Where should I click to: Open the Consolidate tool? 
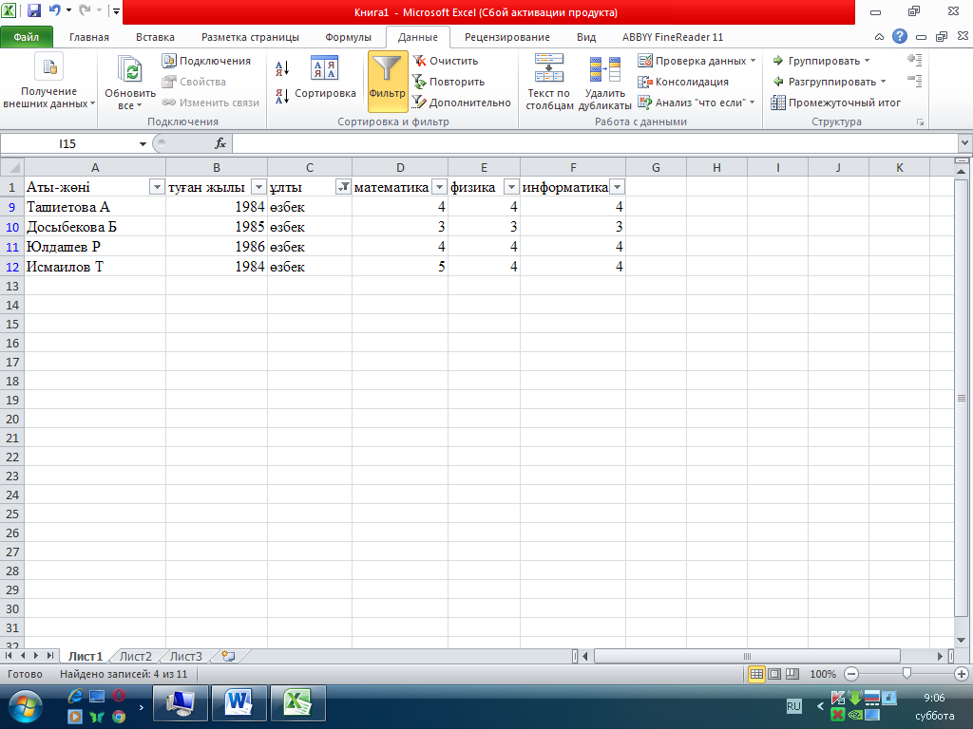(683, 82)
